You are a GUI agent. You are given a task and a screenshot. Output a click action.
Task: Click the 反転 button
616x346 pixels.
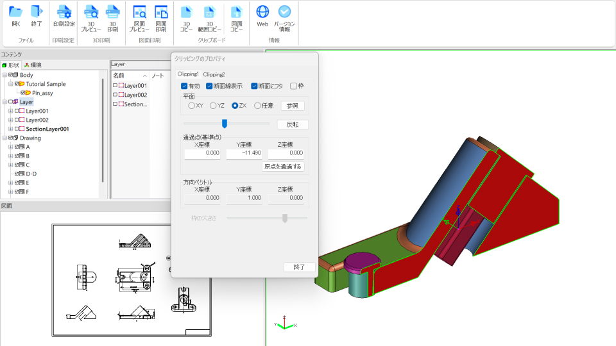293,124
